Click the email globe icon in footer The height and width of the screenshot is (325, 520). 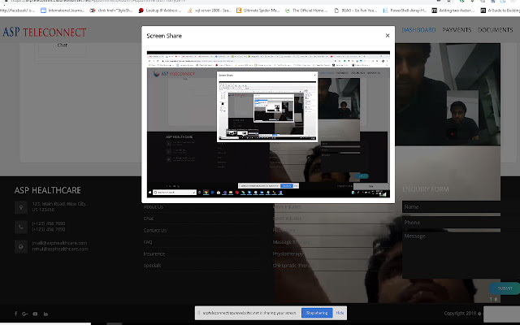tap(21, 247)
